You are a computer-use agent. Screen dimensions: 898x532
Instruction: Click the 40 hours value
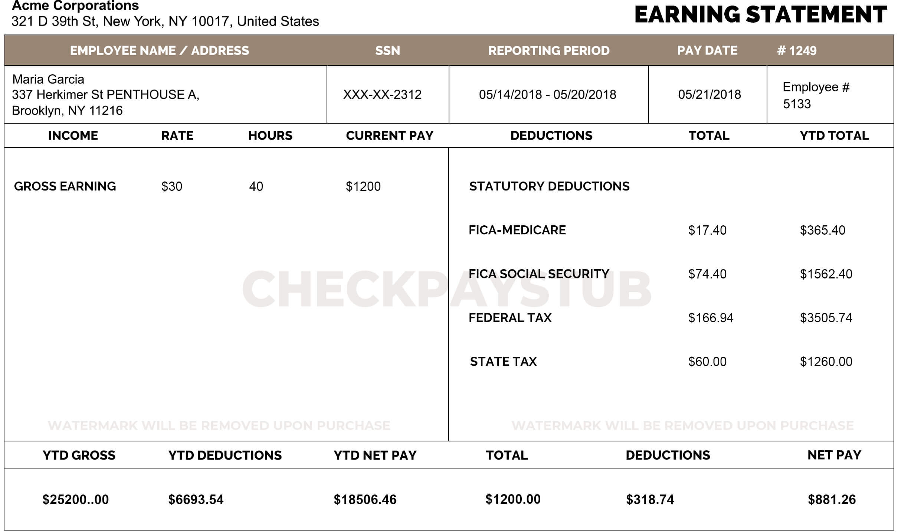click(256, 186)
